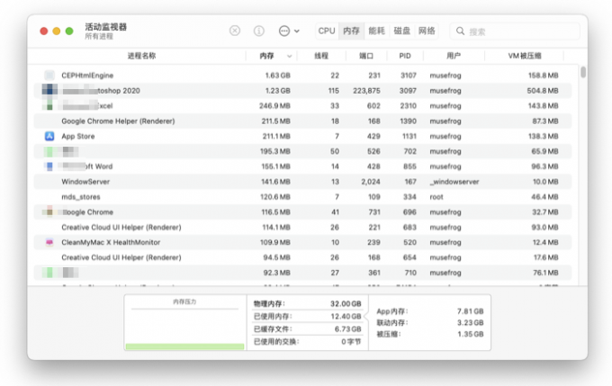Switch to the 磁盘 tab
Viewport: 612px width, 386px height.
point(401,31)
